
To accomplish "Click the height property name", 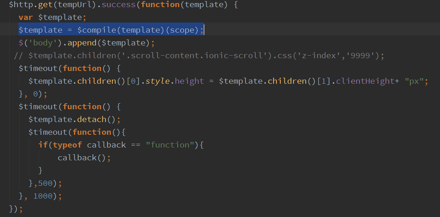I will pos(189,81).
